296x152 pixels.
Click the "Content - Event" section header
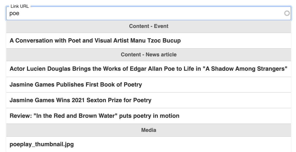click(x=148, y=26)
